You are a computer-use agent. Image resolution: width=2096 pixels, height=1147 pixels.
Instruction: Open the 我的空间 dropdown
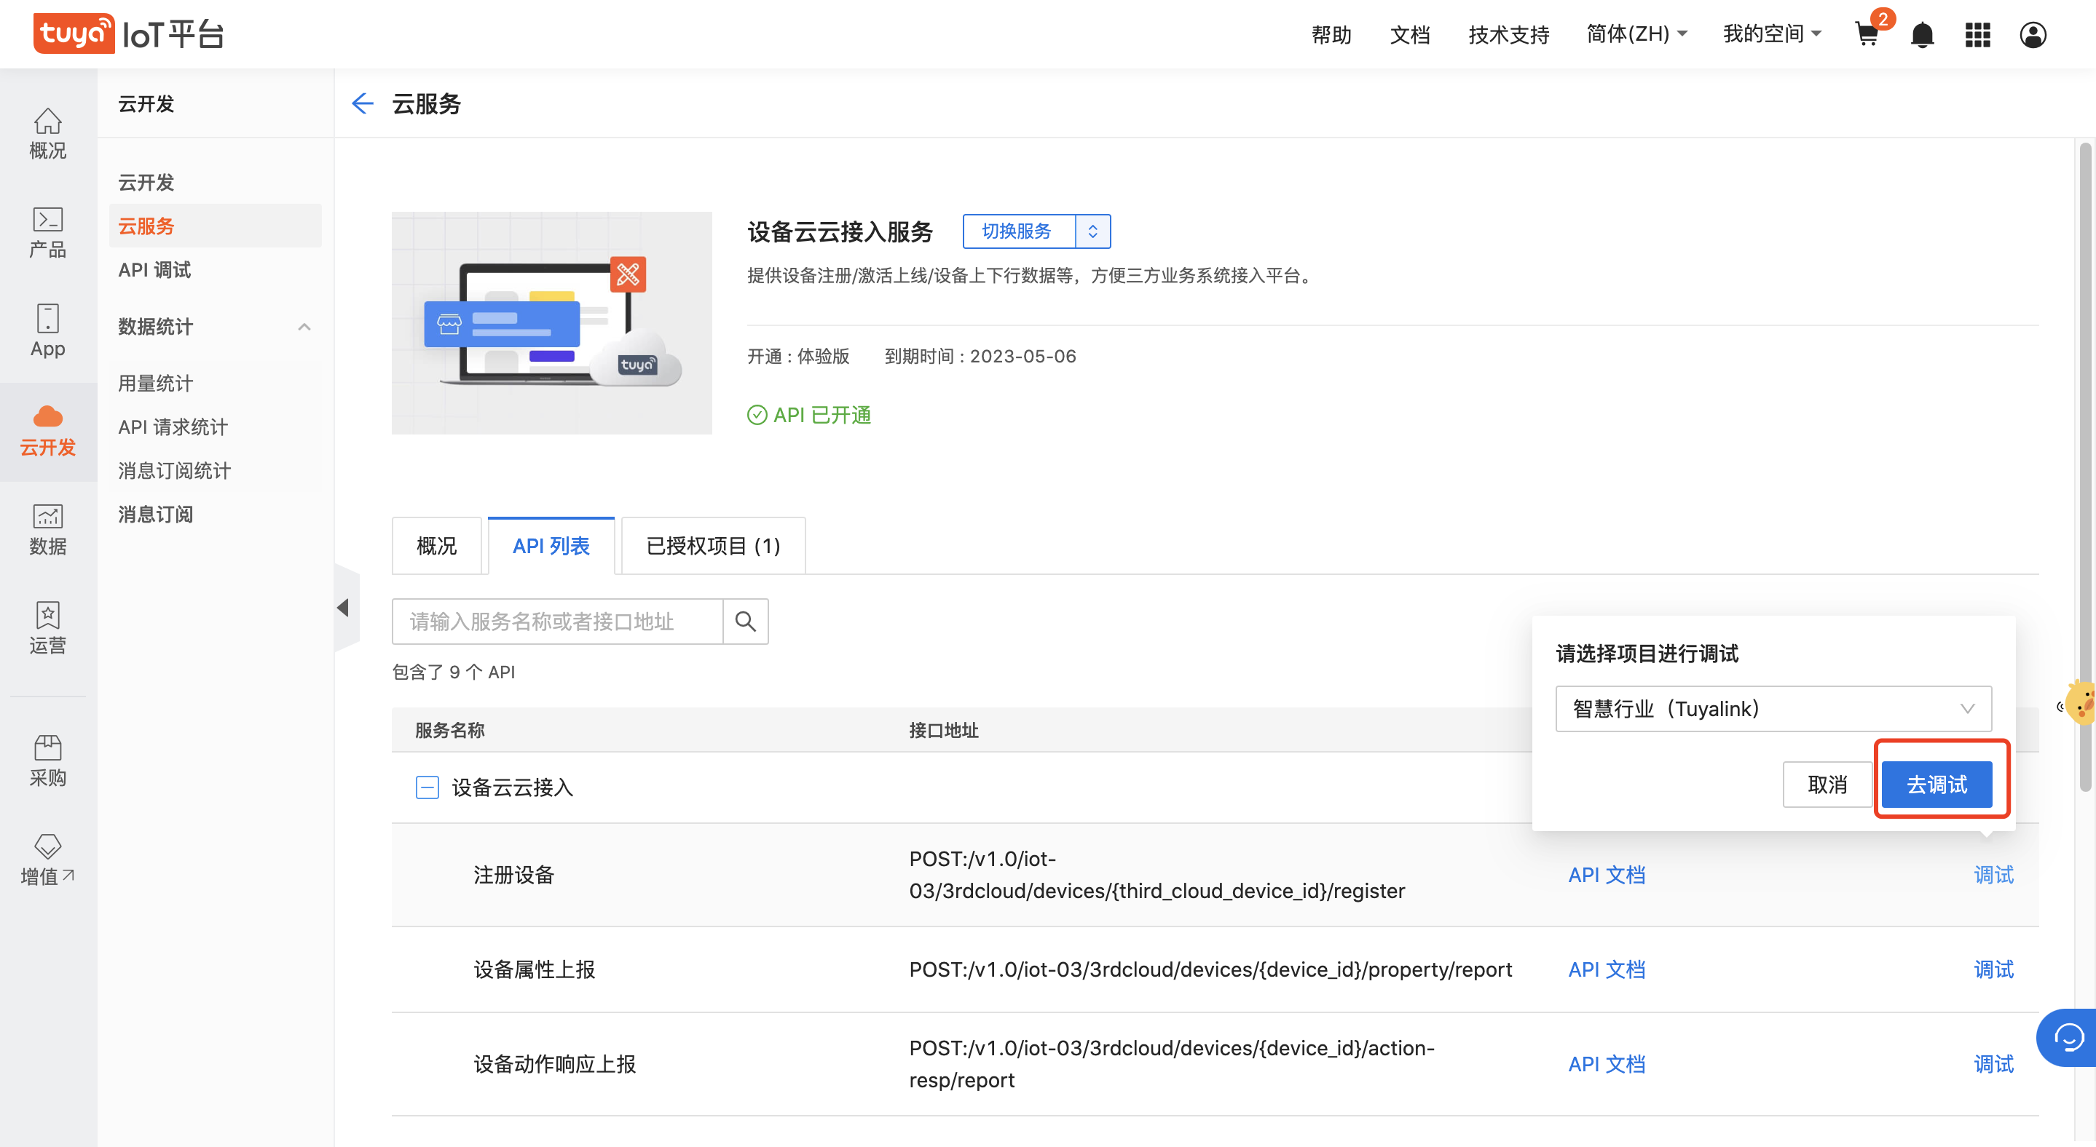pos(1772,34)
